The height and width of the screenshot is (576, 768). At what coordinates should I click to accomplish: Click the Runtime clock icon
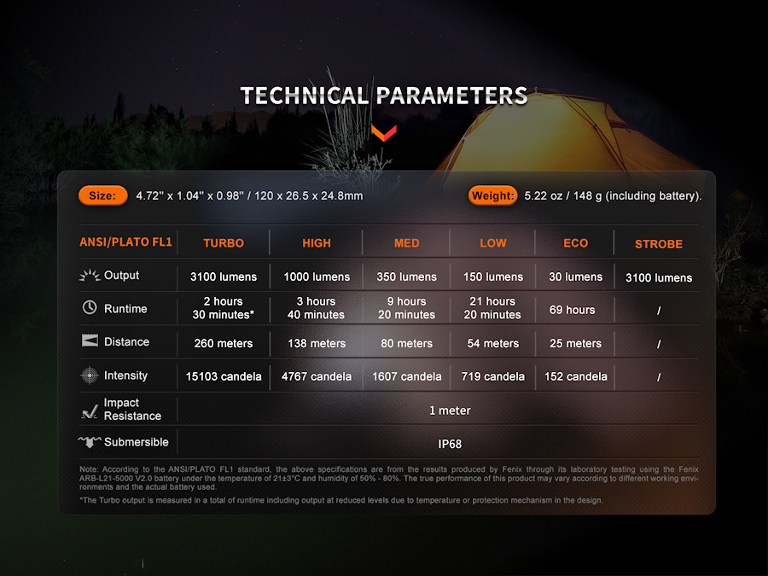pos(89,308)
